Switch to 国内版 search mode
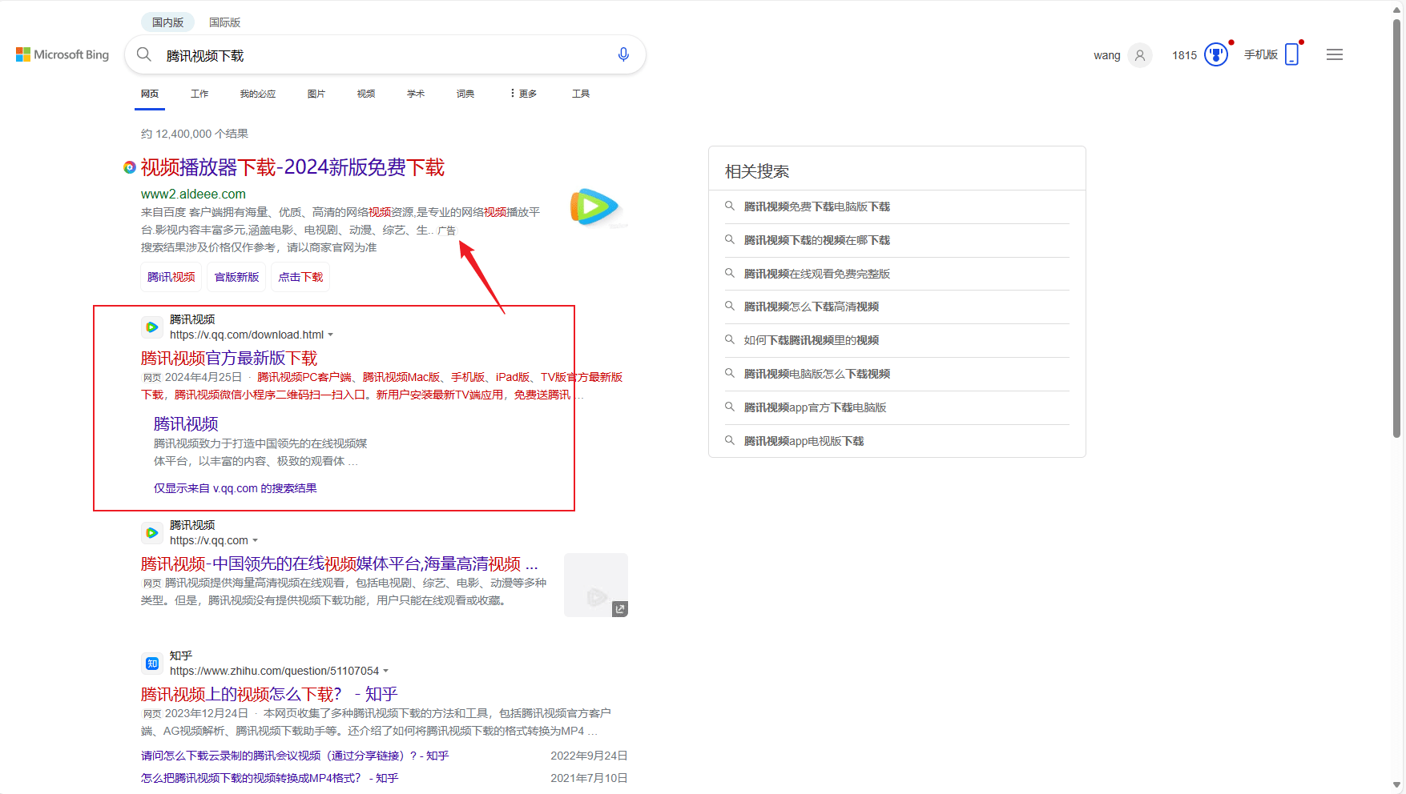 pos(167,22)
